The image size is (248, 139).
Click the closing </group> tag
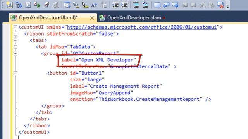(x=53, y=106)
